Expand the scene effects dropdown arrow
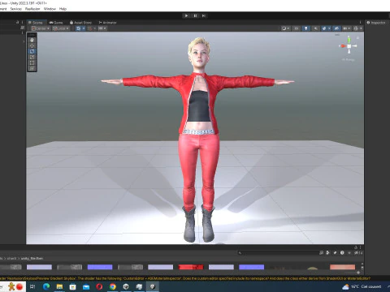Screen dimensions: 390x292 [x=329, y=28]
